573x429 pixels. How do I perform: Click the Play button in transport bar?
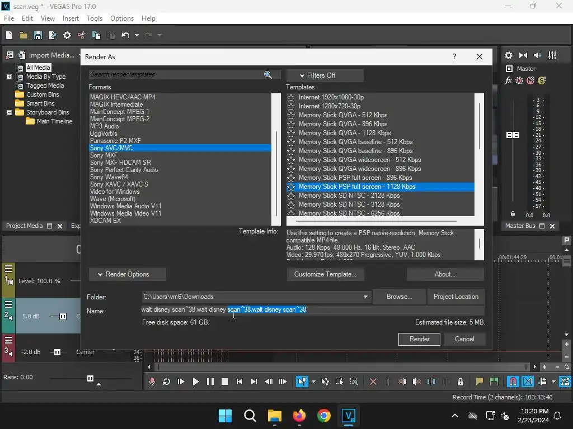(x=195, y=382)
